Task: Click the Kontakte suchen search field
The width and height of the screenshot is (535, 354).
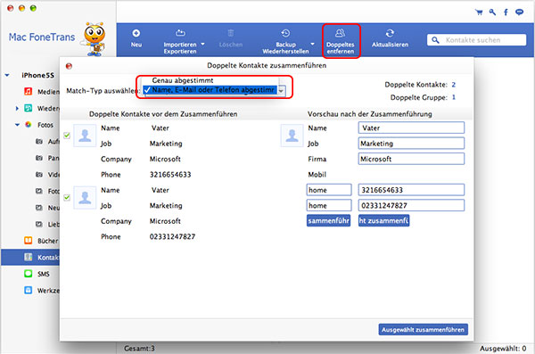Action: [x=476, y=40]
